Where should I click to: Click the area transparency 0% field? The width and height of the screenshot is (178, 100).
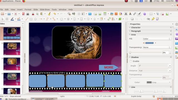pos(166,52)
